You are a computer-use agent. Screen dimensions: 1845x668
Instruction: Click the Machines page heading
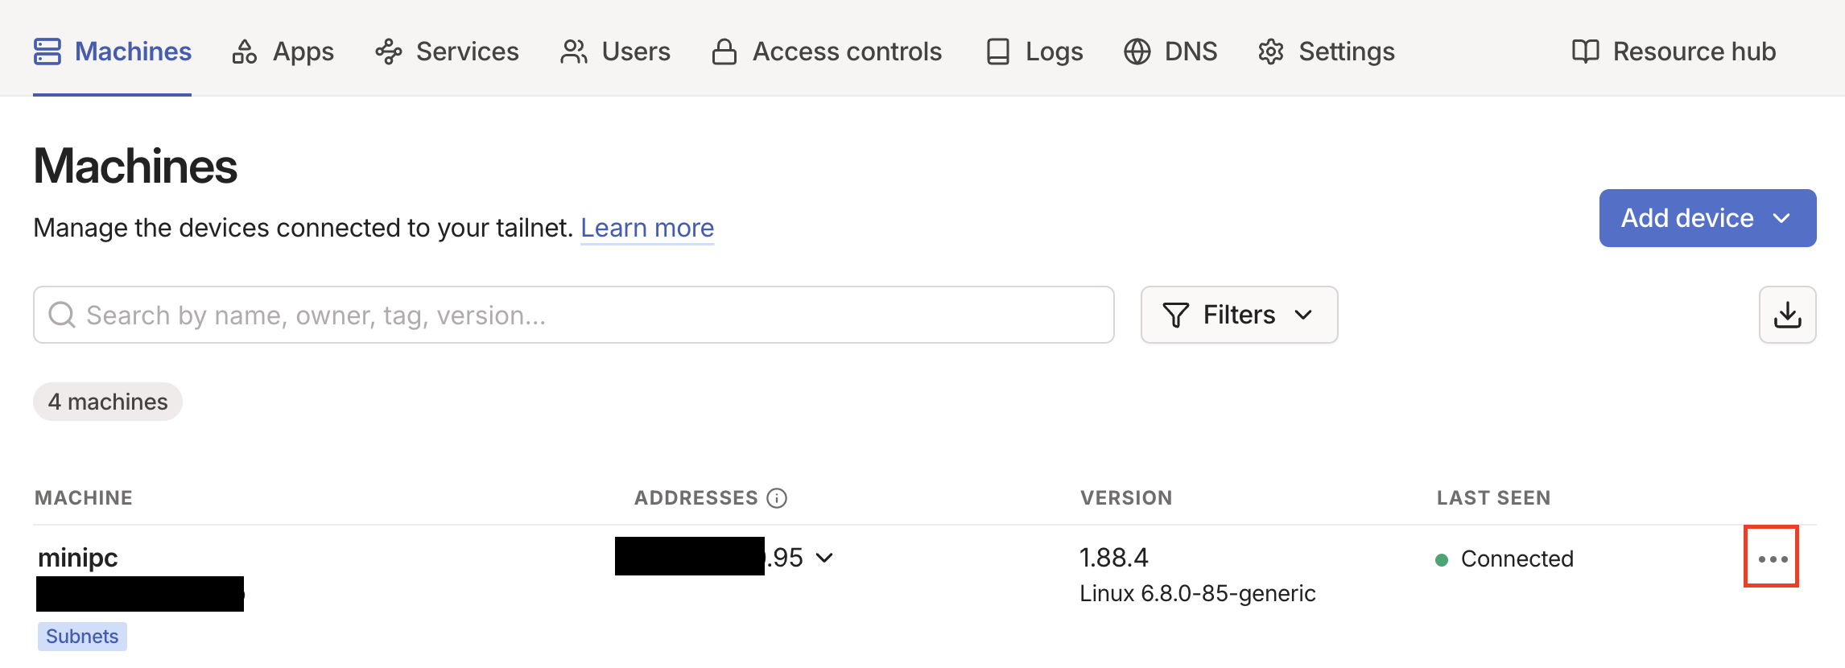[135, 166]
